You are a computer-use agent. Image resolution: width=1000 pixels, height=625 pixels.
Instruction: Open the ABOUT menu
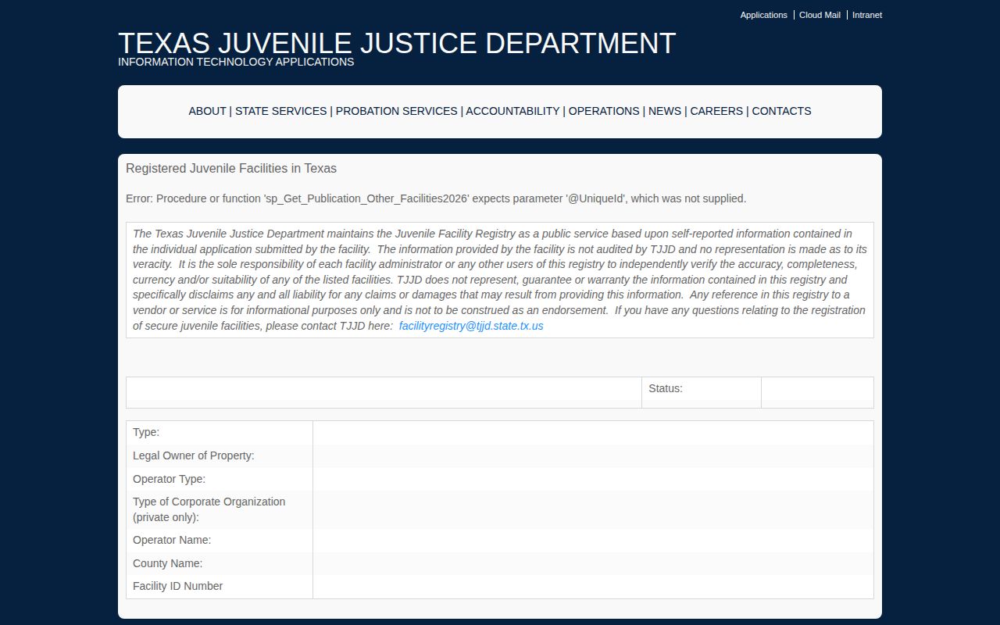click(207, 111)
